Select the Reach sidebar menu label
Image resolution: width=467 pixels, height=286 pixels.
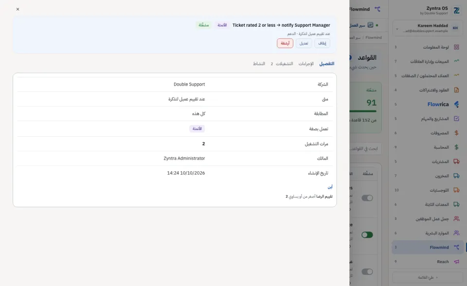(x=443, y=262)
